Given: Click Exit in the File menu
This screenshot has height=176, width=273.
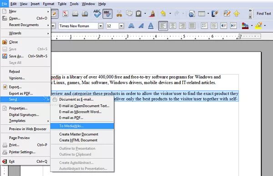Looking at the screenshot, I should coord(25,161).
